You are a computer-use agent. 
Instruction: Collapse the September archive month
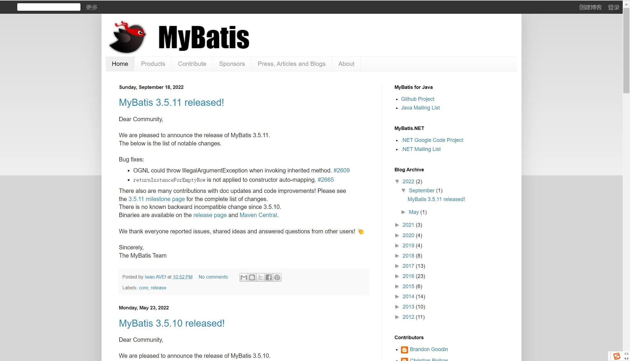(x=404, y=190)
